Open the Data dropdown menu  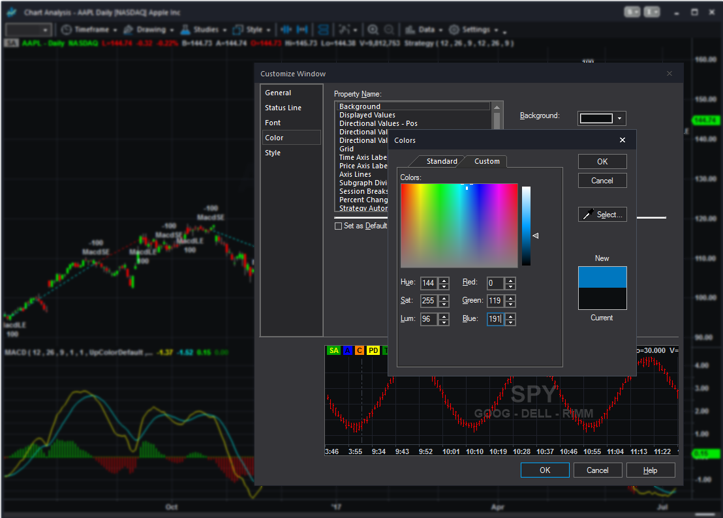pos(425,29)
